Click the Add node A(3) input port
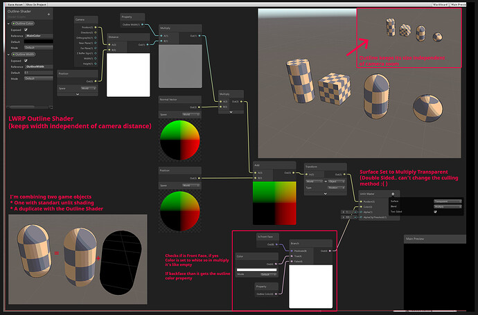This screenshot has height=315, width=478. [255, 173]
